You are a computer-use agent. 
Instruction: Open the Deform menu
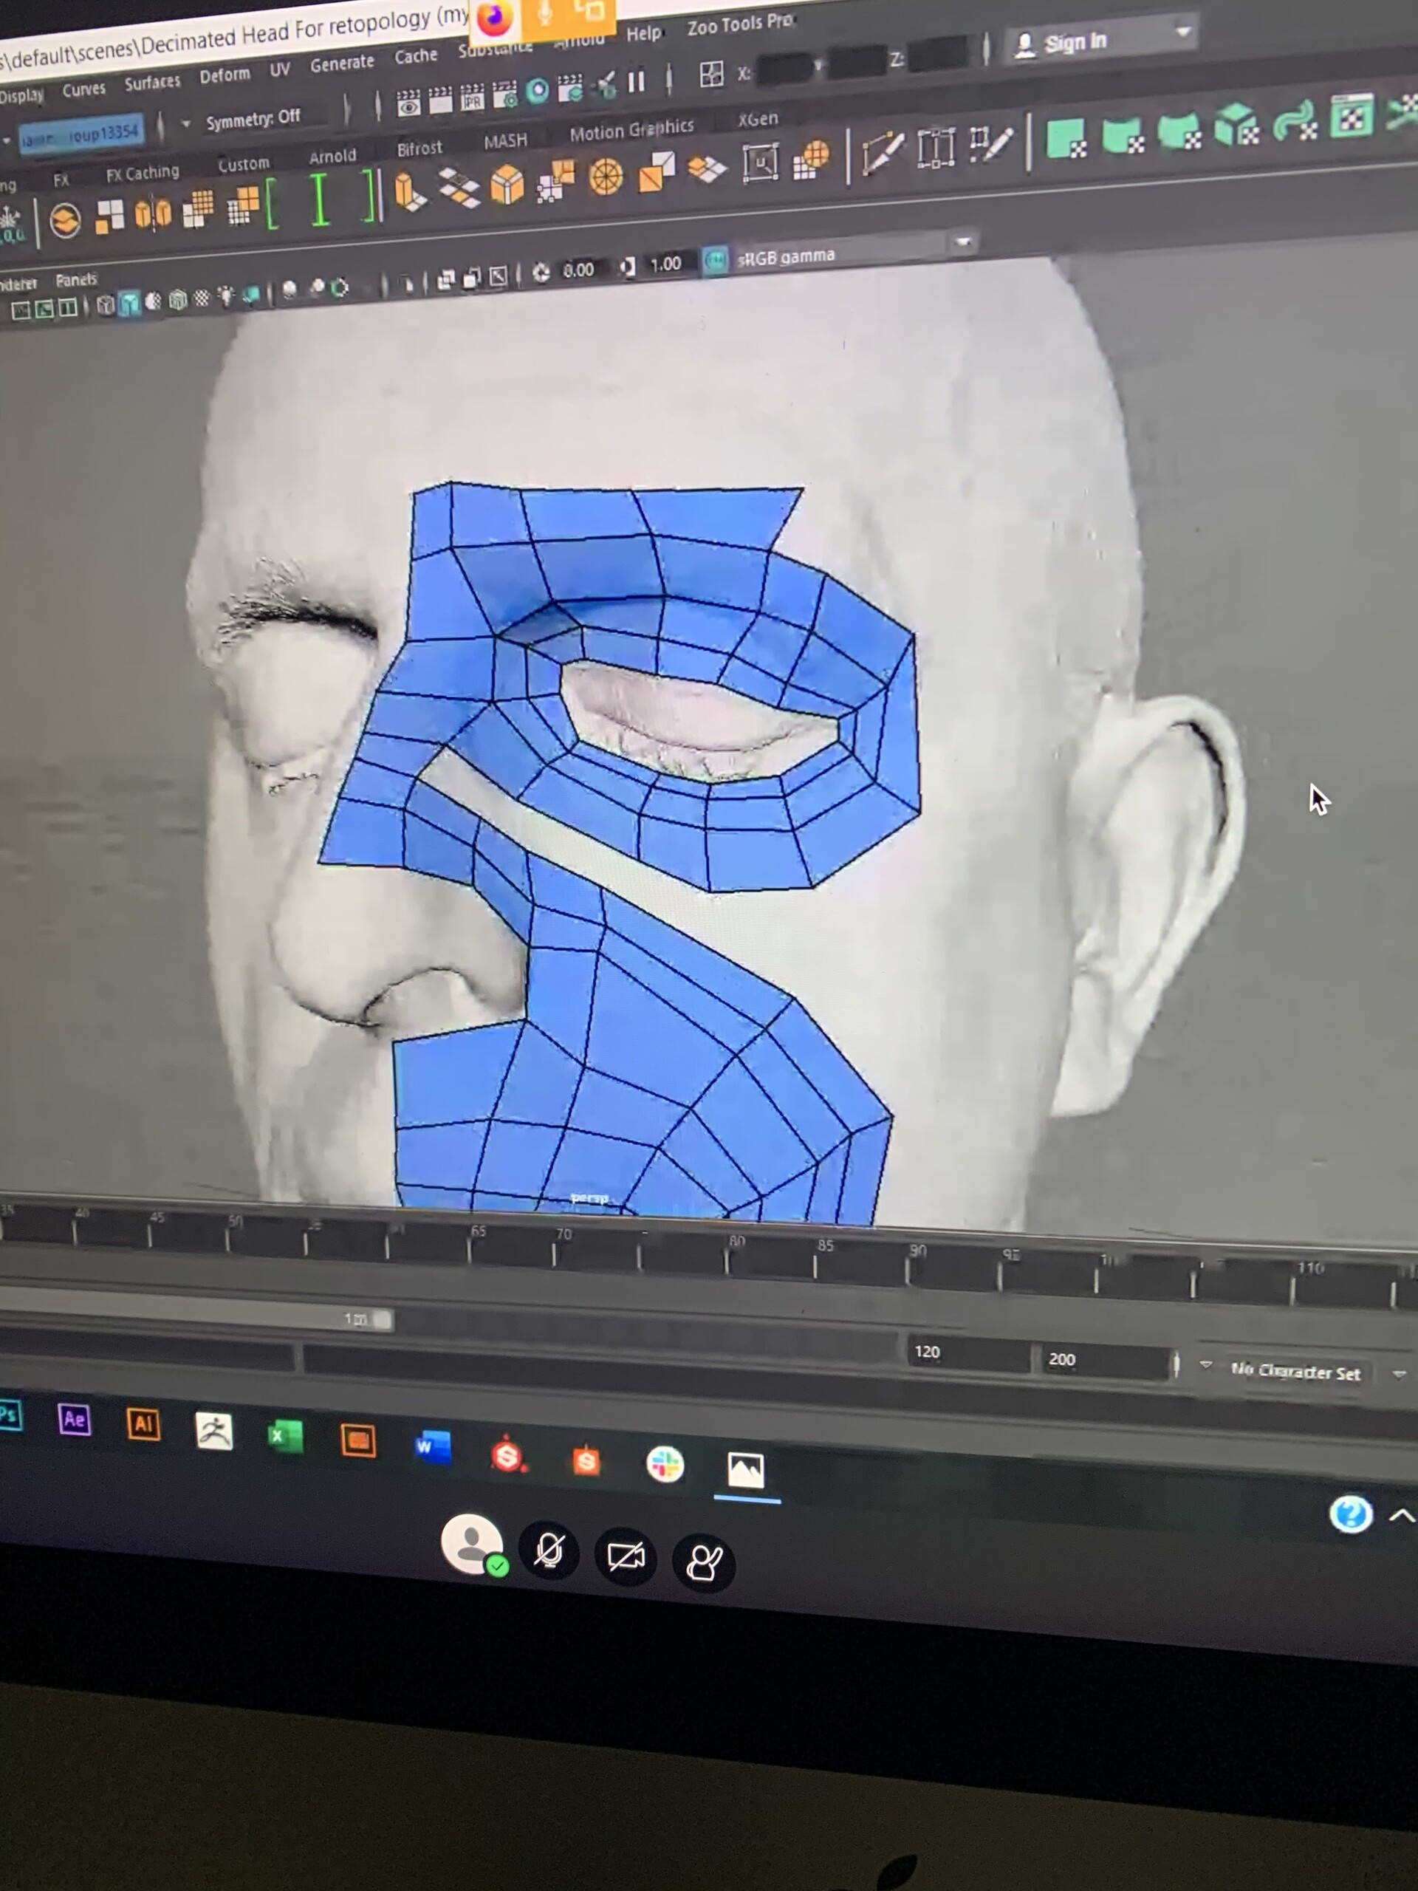tap(225, 75)
